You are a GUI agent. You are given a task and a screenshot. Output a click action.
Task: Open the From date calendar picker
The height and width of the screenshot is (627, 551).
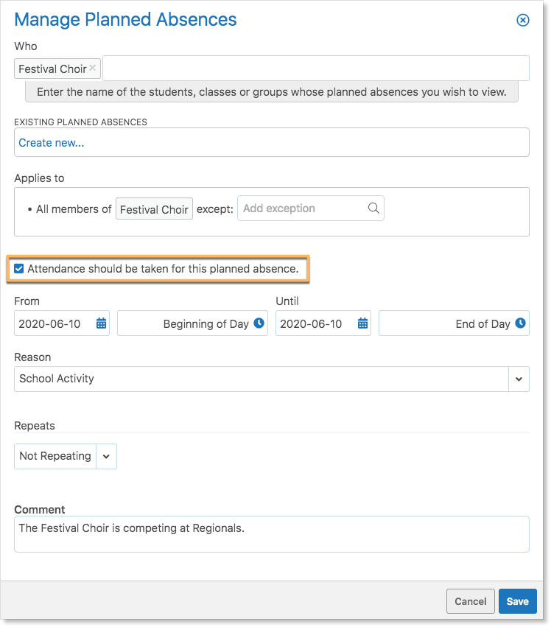click(101, 323)
